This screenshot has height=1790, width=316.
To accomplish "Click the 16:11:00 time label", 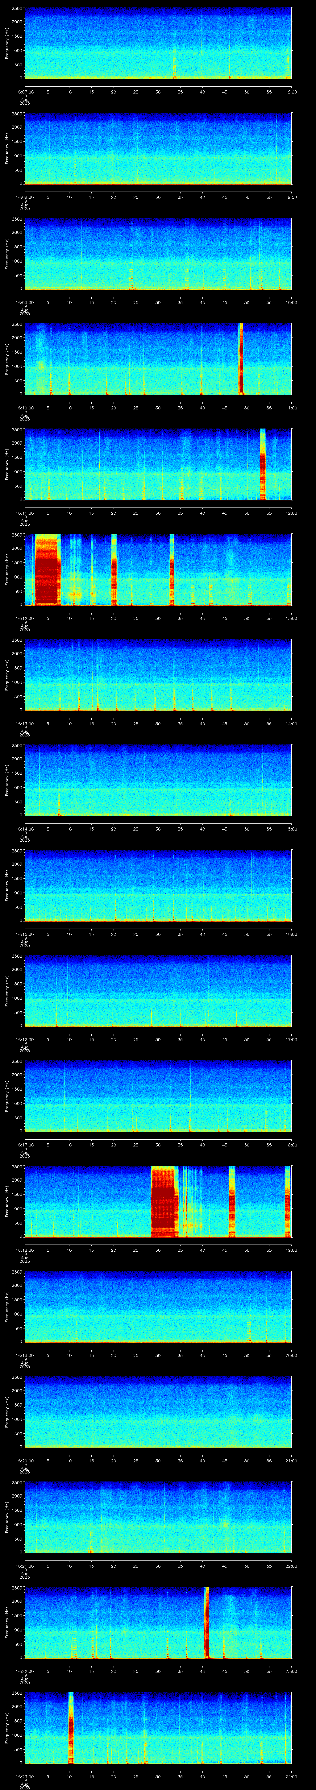I will point(24,513).
